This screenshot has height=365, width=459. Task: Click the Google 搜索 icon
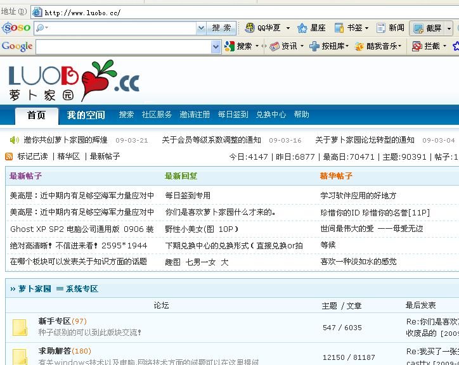pos(229,46)
